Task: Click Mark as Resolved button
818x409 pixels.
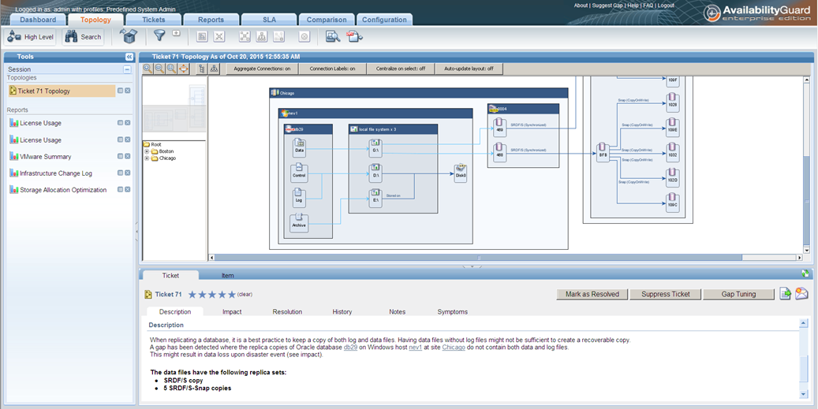Action: 592,294
